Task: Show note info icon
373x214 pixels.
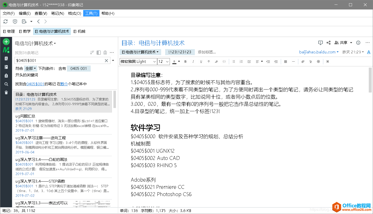Action: (358, 43)
